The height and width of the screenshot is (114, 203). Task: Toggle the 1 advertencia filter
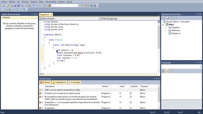coord(59,82)
